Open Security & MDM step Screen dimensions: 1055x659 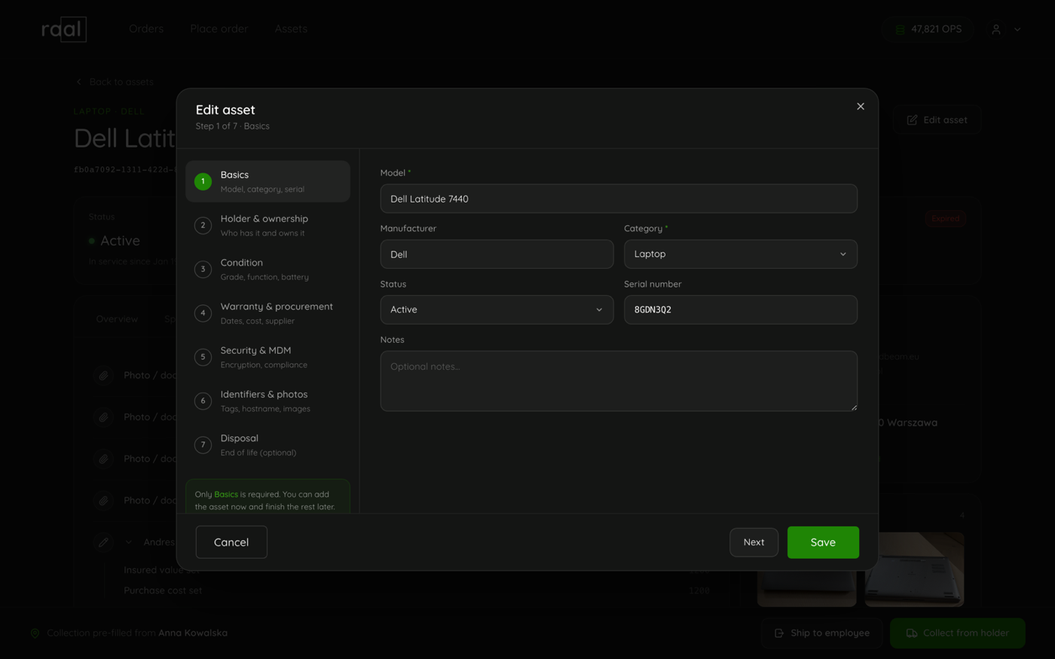click(x=268, y=357)
